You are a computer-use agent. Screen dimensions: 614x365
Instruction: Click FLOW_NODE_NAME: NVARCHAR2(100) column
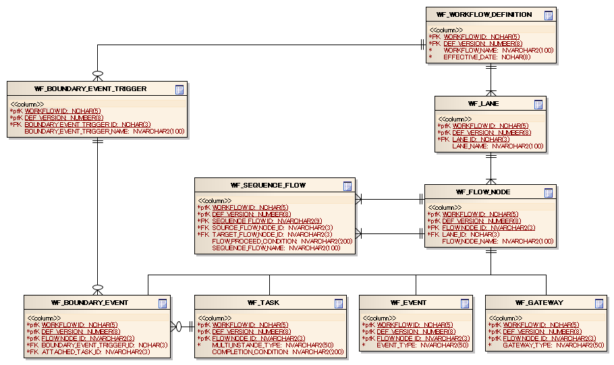(x=498, y=242)
